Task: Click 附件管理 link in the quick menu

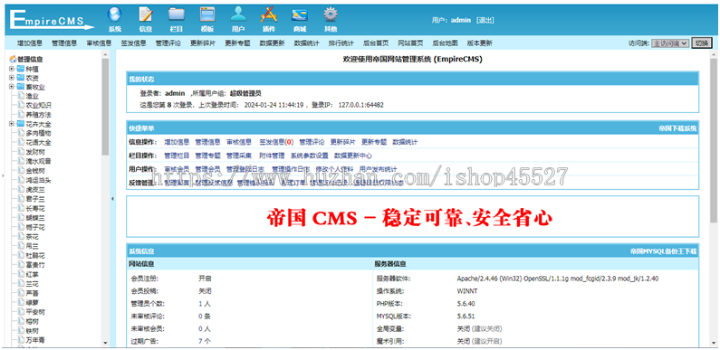Action: pyautogui.click(x=272, y=156)
